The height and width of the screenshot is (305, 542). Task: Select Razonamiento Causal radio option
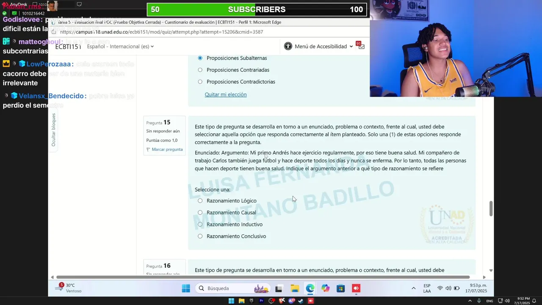(200, 213)
